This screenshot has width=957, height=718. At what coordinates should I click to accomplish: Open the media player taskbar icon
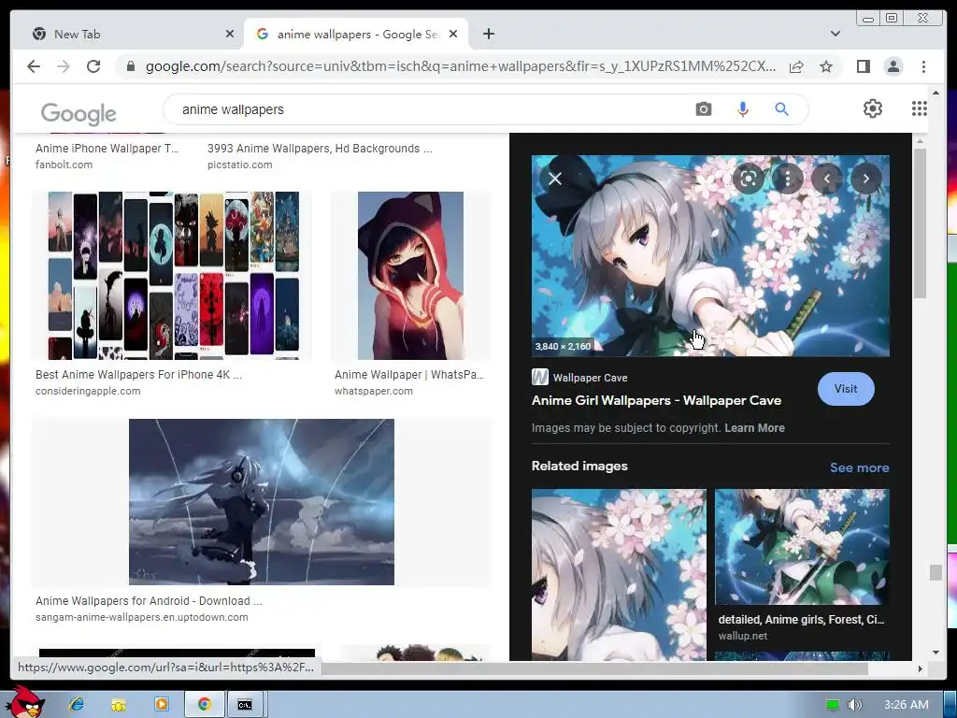162,705
